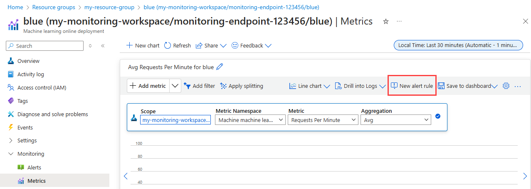Click the favorite star next to Metrics title

(385, 22)
